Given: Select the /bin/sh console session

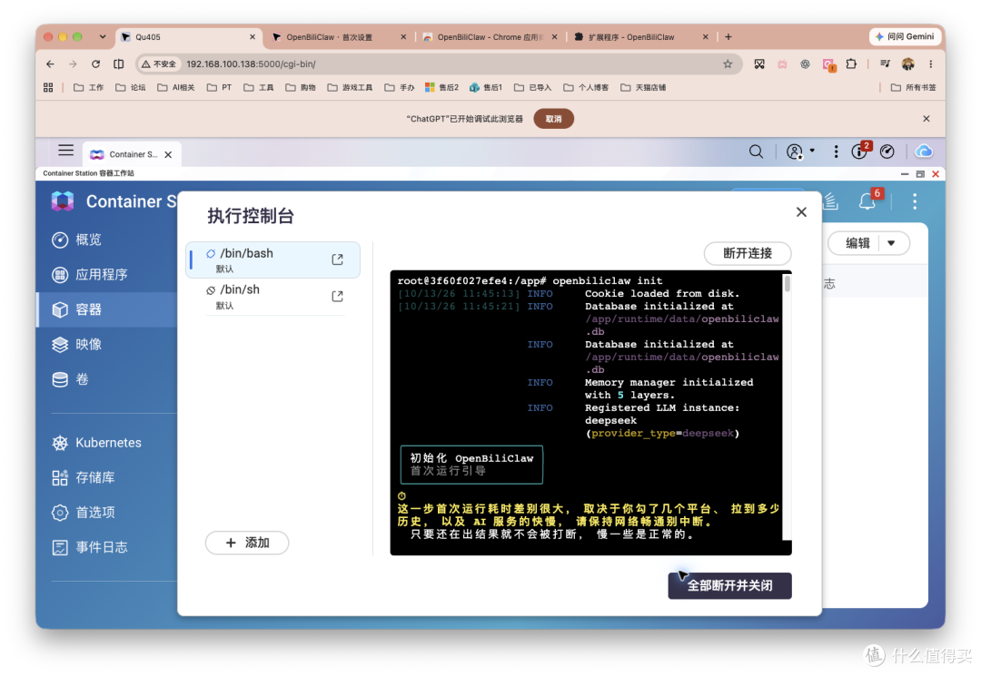Looking at the screenshot, I should 273,297.
